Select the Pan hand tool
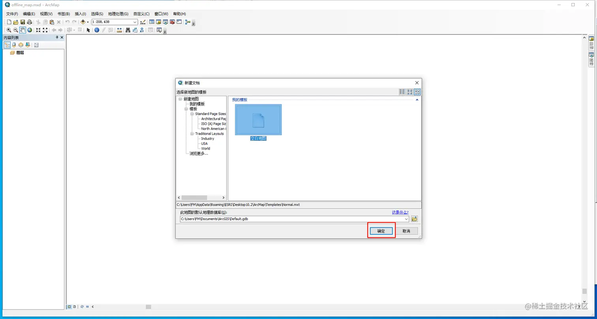 pyautogui.click(x=23, y=30)
